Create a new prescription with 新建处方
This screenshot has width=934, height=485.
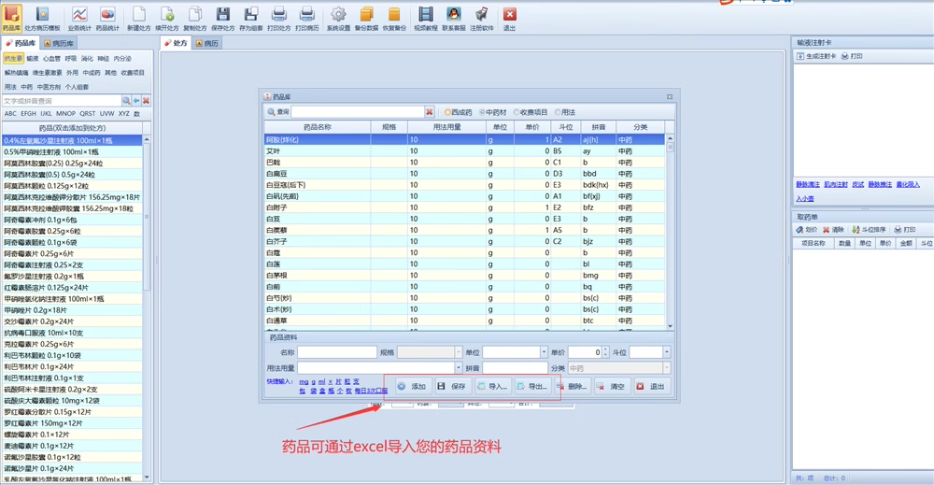pos(138,17)
